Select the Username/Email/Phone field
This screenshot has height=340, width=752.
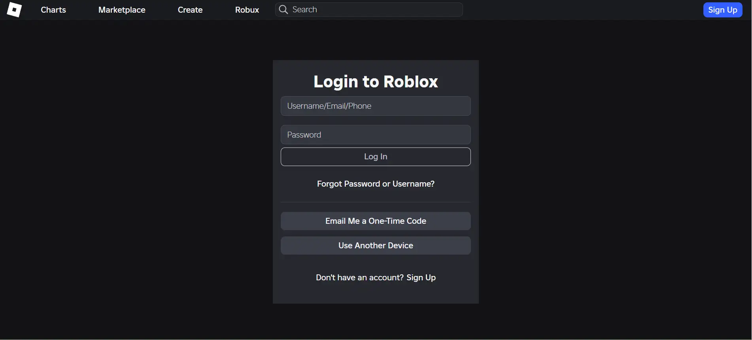click(x=376, y=106)
